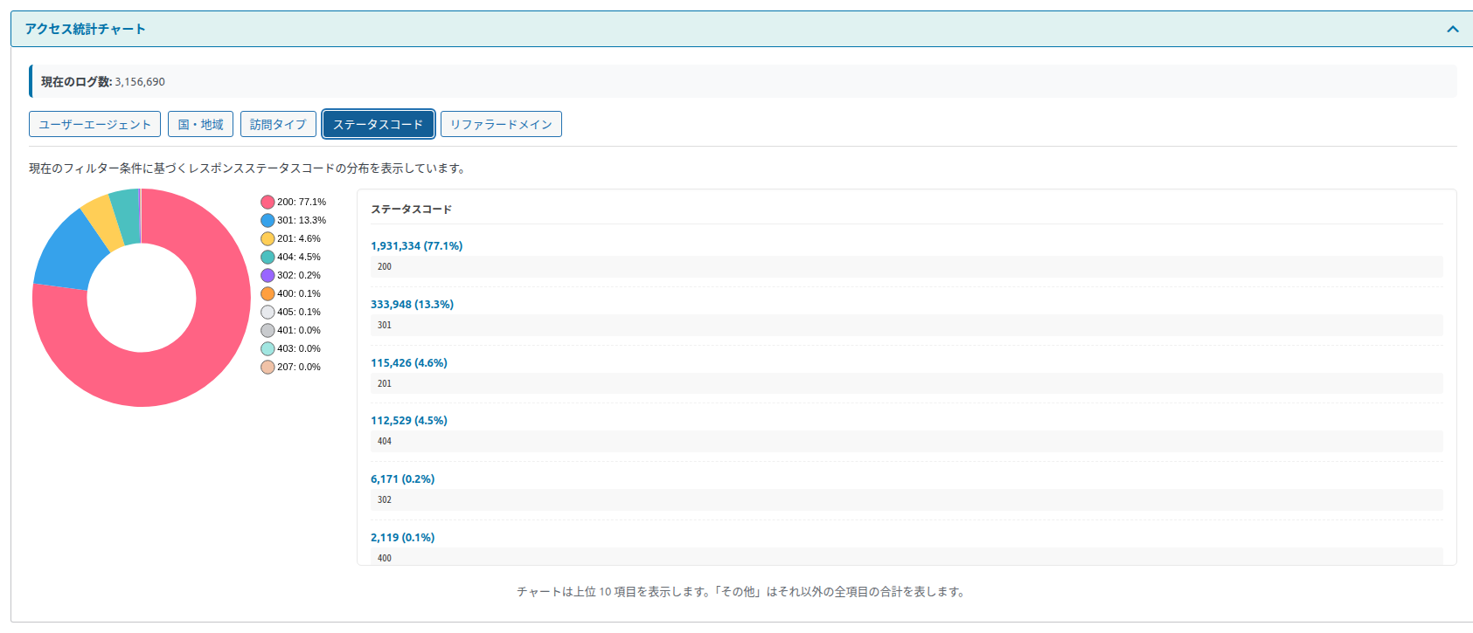Toggle the 405 legend swatch
Image resolution: width=1473 pixels, height=633 pixels.
point(268,312)
